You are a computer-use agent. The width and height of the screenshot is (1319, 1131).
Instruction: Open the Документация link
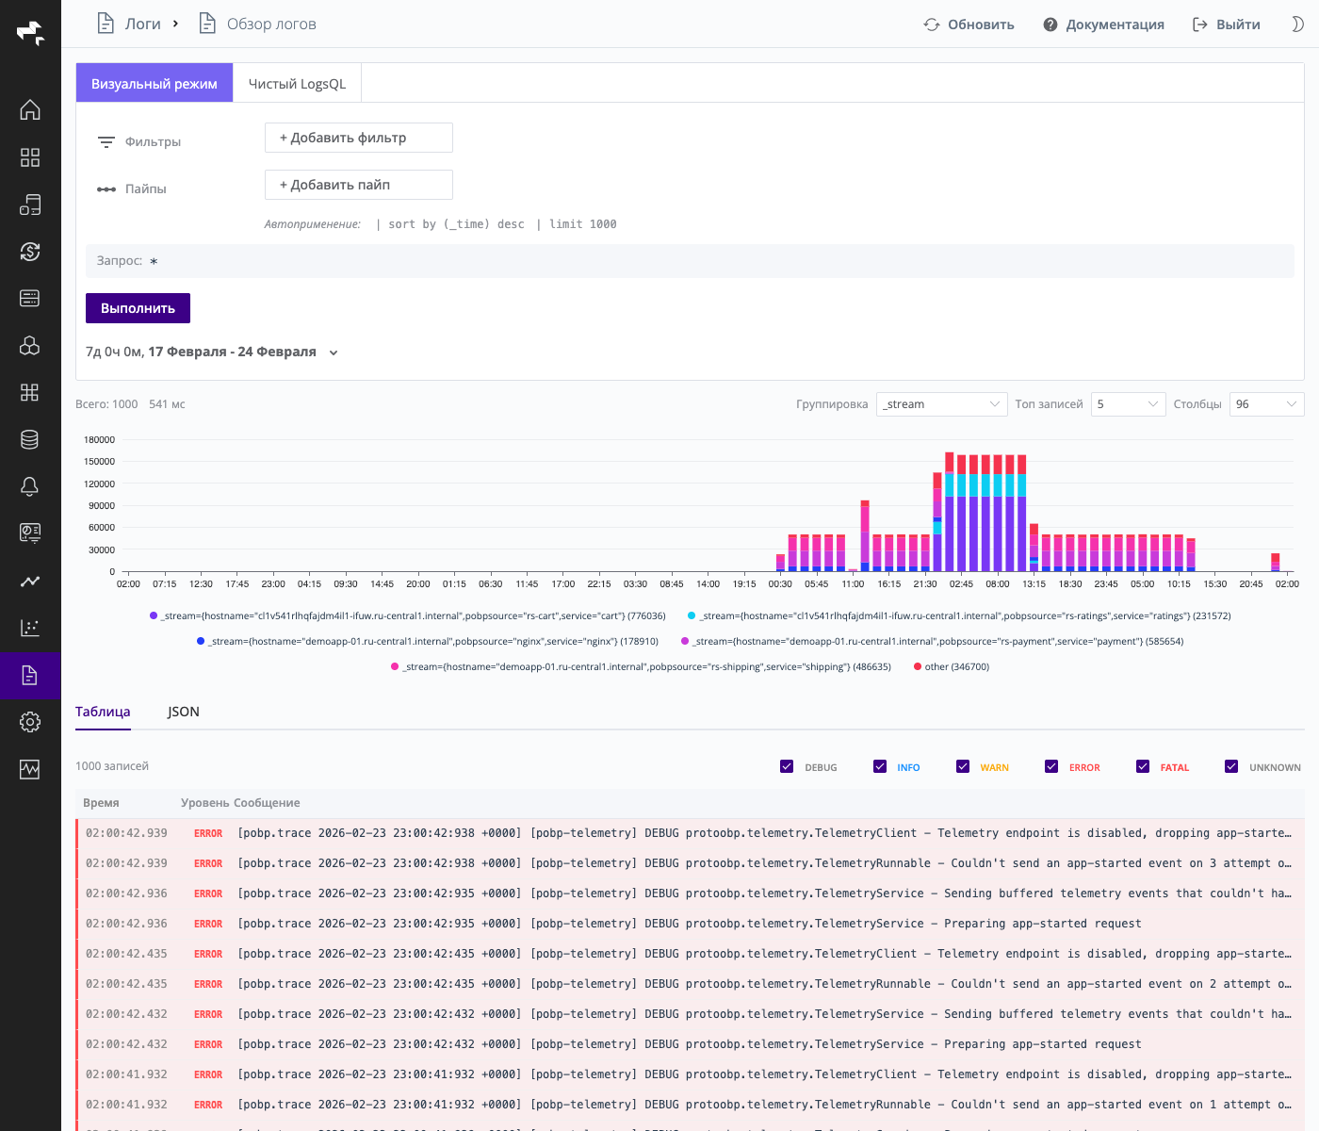tap(1115, 24)
